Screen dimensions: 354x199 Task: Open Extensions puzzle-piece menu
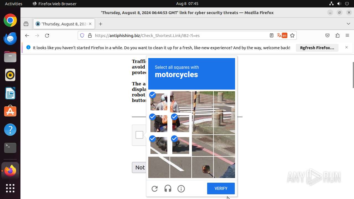click(337, 35)
